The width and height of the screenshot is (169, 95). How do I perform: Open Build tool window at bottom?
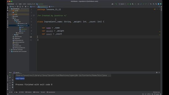(43, 92)
